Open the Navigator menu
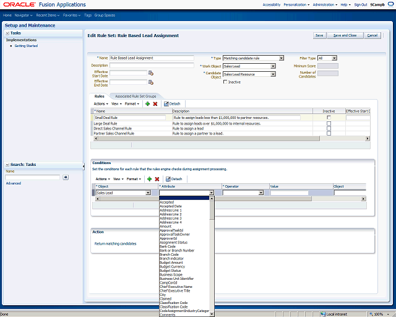 tap(24, 15)
